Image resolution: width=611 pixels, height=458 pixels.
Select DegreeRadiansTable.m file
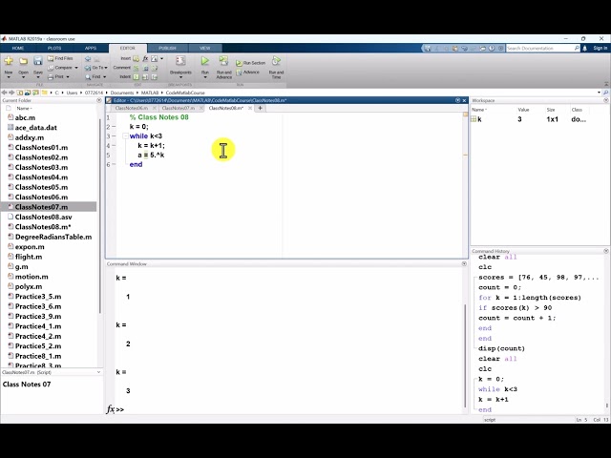click(53, 237)
